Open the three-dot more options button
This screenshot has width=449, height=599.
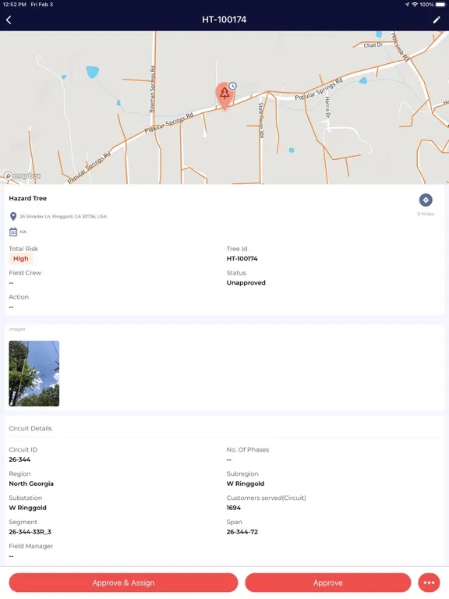click(x=429, y=583)
